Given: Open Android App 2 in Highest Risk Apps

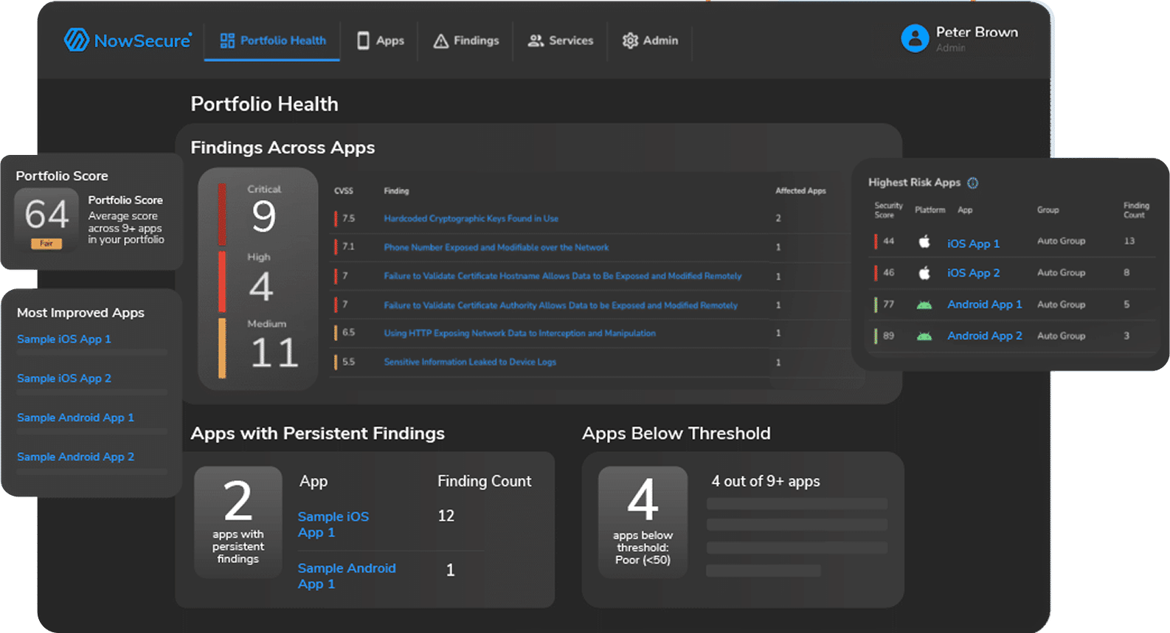Looking at the screenshot, I should click(x=985, y=336).
